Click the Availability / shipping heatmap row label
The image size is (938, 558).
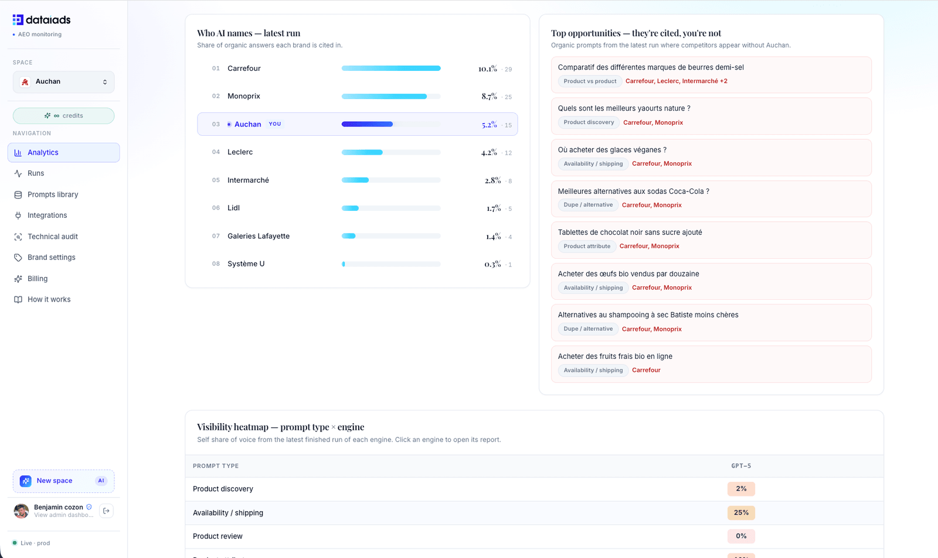[x=228, y=513]
